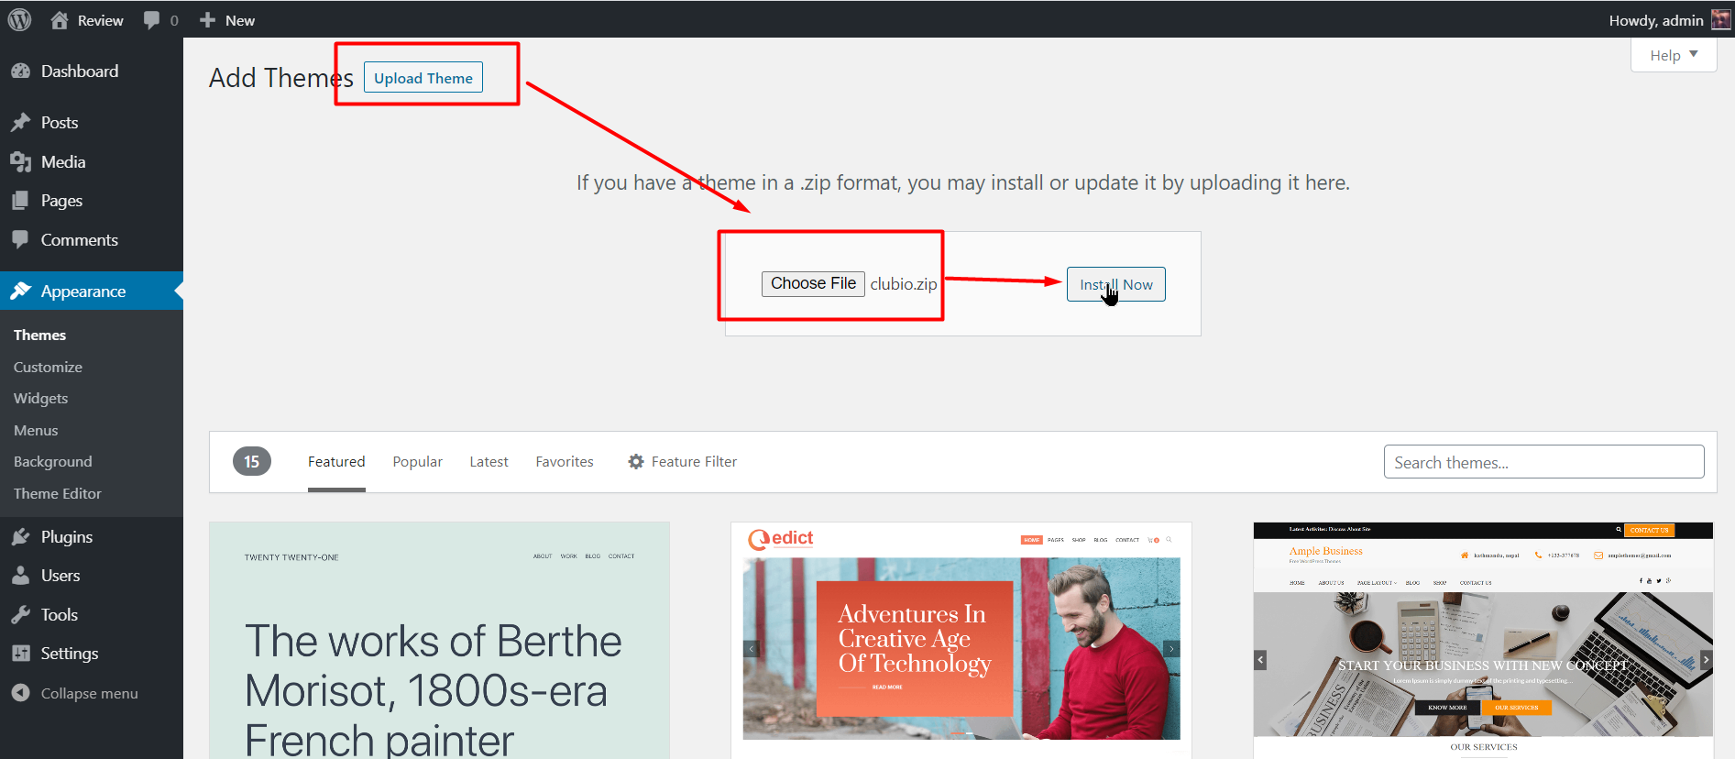Click previous slide arrow on Ample Business preview

point(1260,660)
